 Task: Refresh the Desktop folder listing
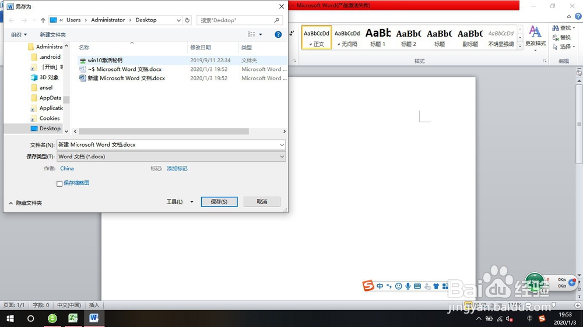coord(187,20)
